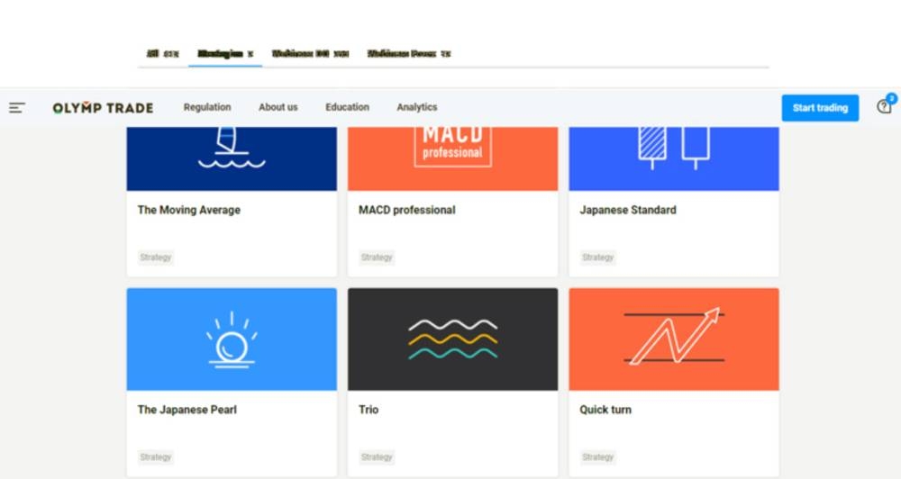The height and width of the screenshot is (479, 901).
Task: Open the Regulation menu
Action: (x=207, y=107)
